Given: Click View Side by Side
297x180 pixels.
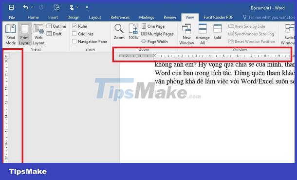Looking at the screenshot, I should [x=247, y=26].
